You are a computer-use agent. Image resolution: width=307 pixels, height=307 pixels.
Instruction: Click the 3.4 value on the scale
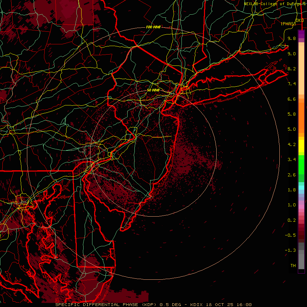click(x=292, y=160)
